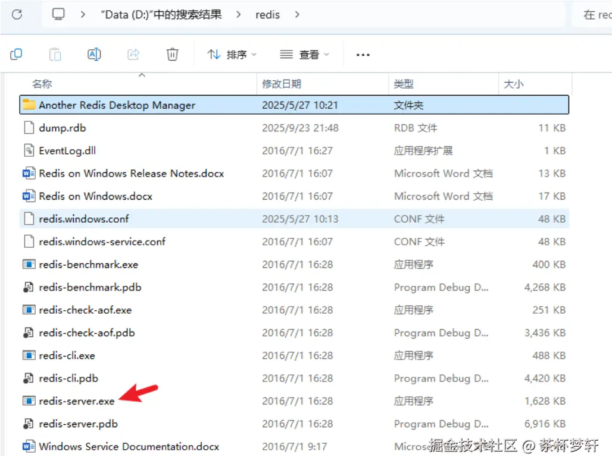Select file name "redis-server.exe"
Image resolution: width=612 pixels, height=467 pixels.
point(76,401)
